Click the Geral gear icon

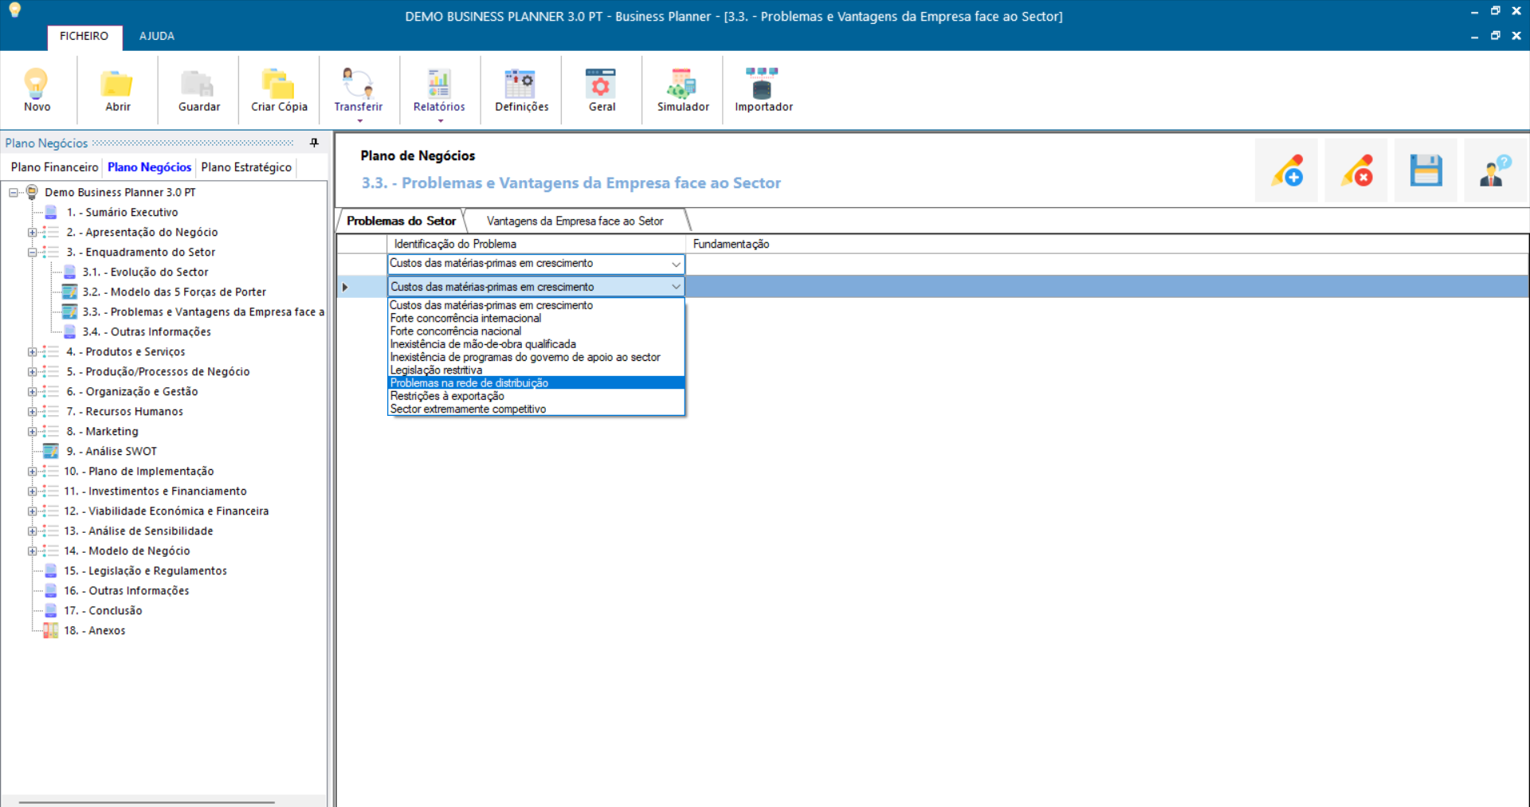coord(601,83)
